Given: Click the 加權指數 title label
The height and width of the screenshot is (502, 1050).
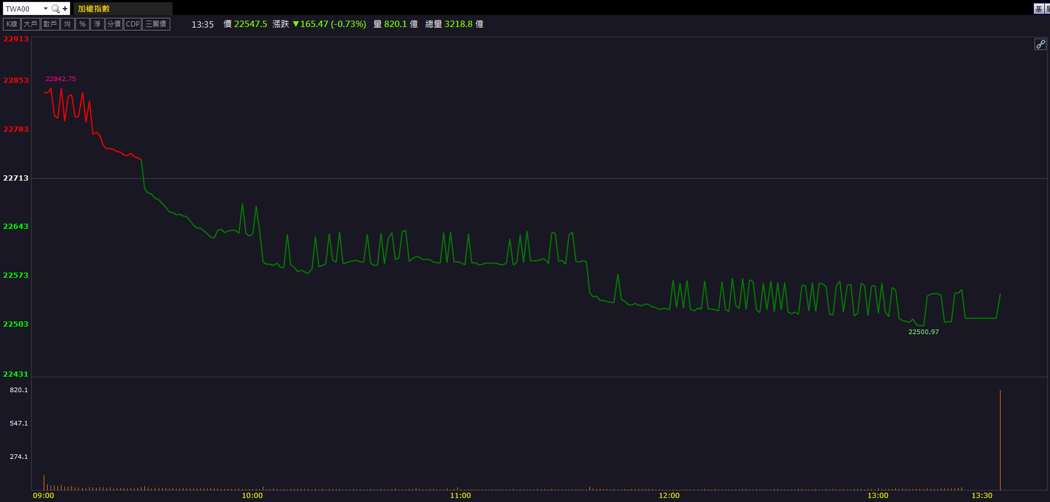Looking at the screenshot, I should tap(94, 9).
